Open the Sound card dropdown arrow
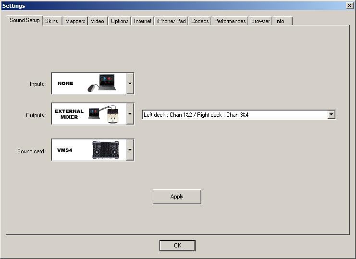The image size is (356, 259). (130, 150)
